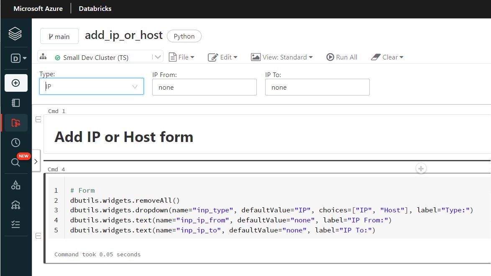Click the inp_ip_to code line
491x276 pixels.
coord(222,230)
